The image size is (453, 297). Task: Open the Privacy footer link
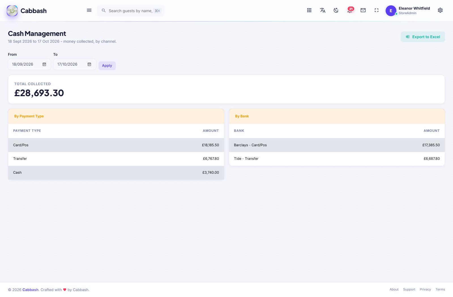tap(425, 289)
